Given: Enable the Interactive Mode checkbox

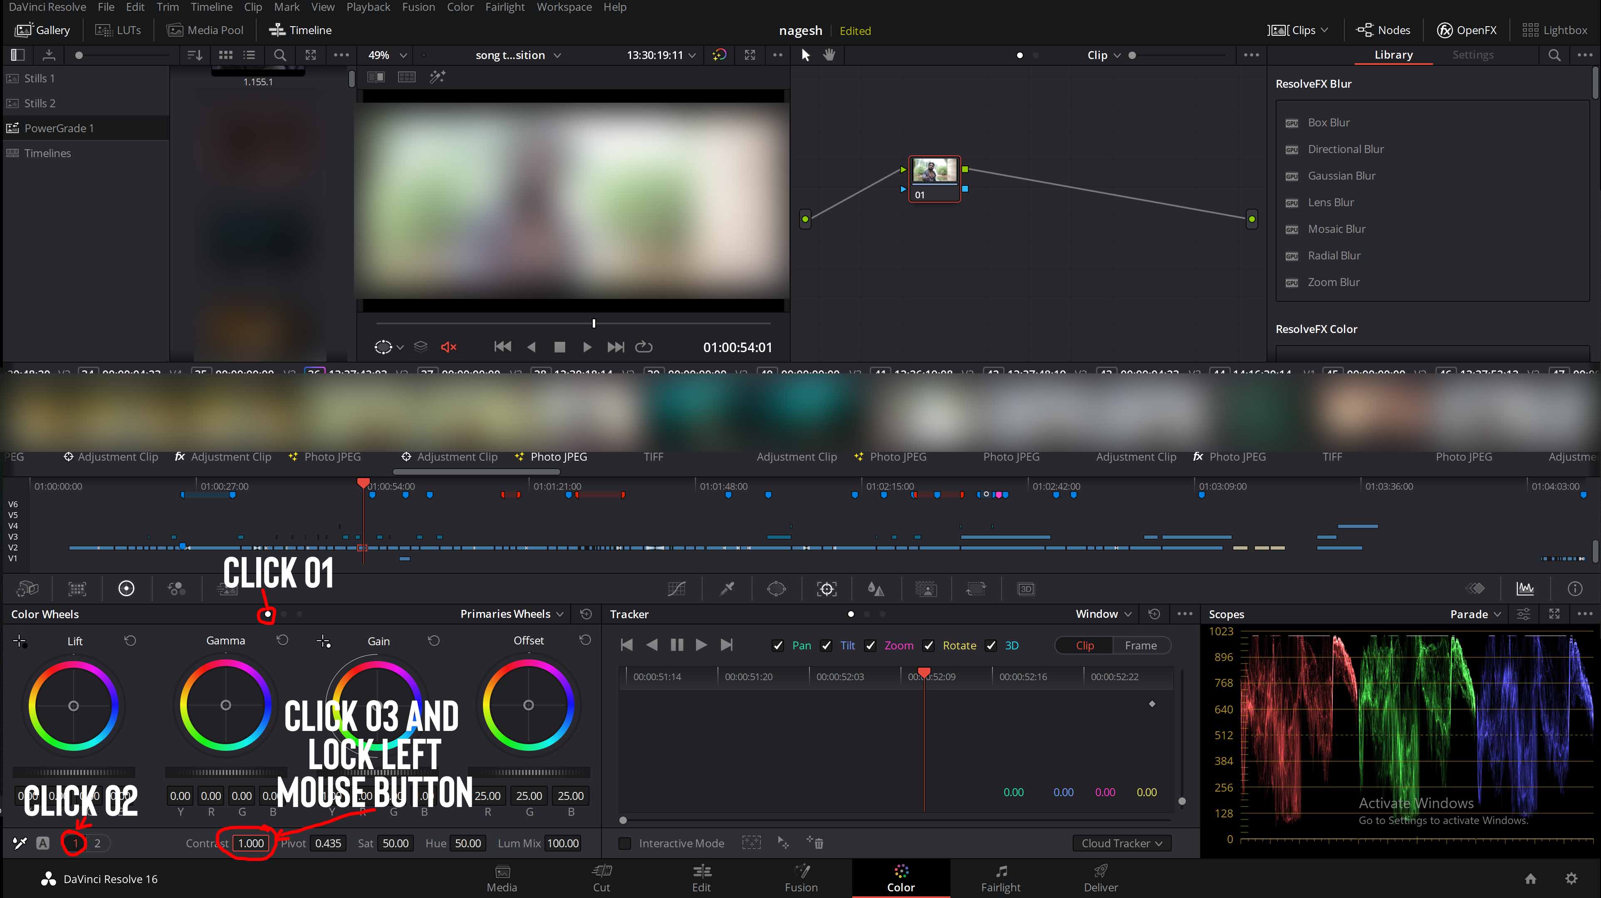Looking at the screenshot, I should coord(625,844).
